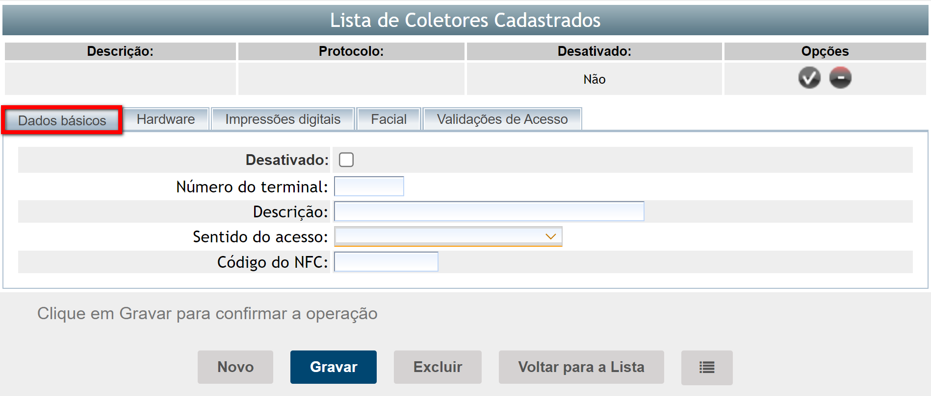
Task: Click the Sentido do acesso chevron arrow
Action: 550,236
